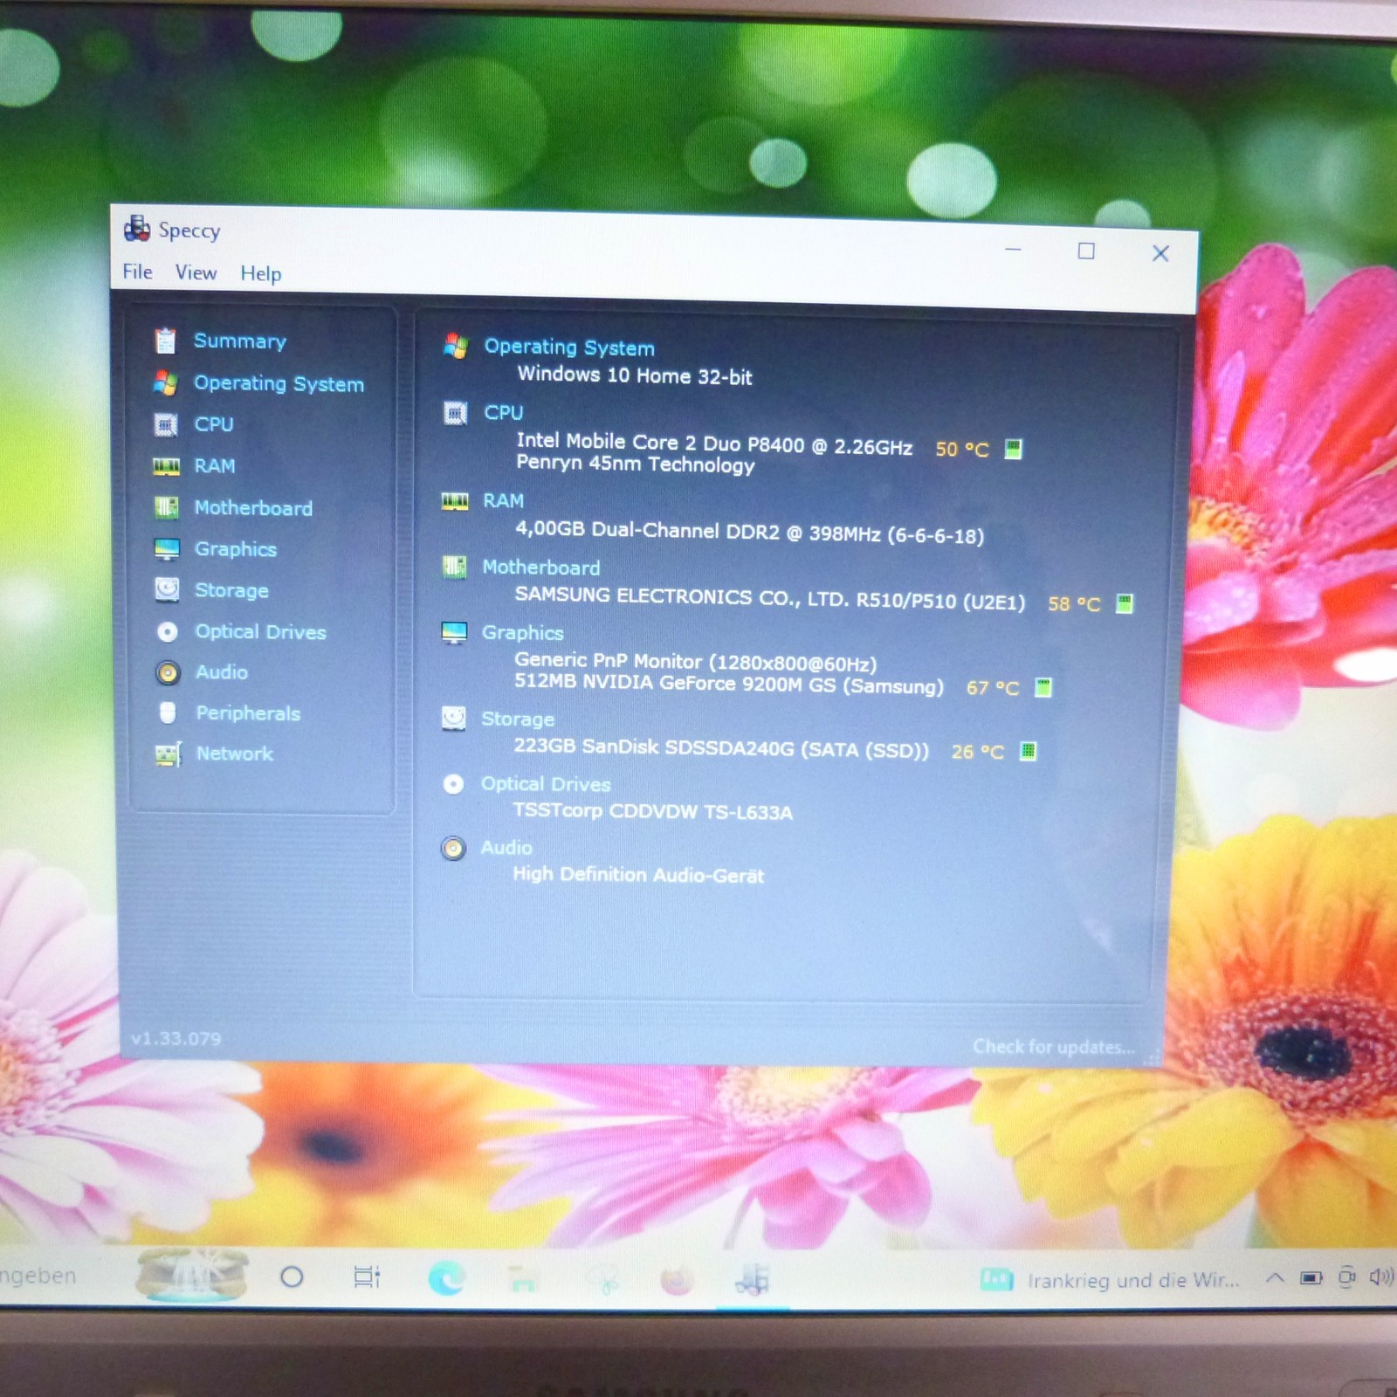1397x1397 pixels.
Task: Select Operating System in the sidebar
Action: coord(279,383)
